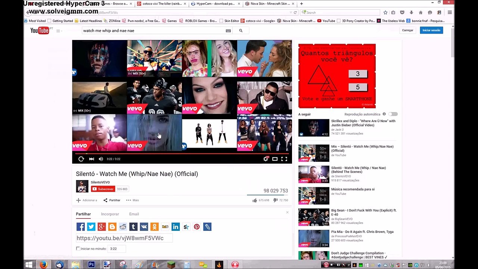Mute the video with the speaker icon
The image size is (478, 269).
tap(101, 159)
